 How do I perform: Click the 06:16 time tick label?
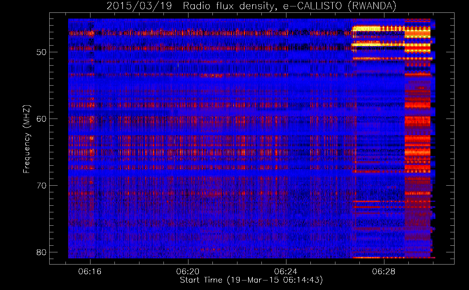click(x=90, y=272)
